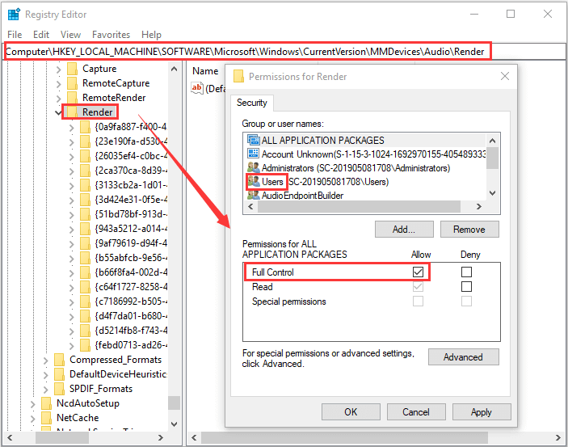Open the File menu
The height and width of the screenshot is (447, 568).
15,35
